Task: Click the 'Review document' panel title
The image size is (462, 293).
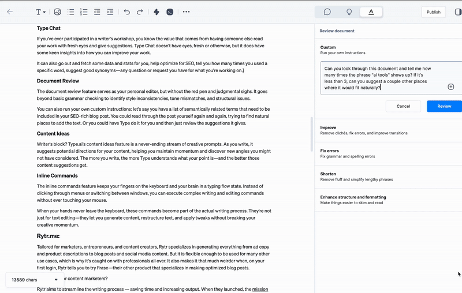Action: coord(337,31)
